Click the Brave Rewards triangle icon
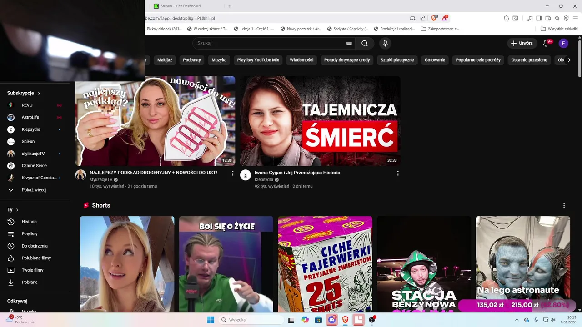 444,18
